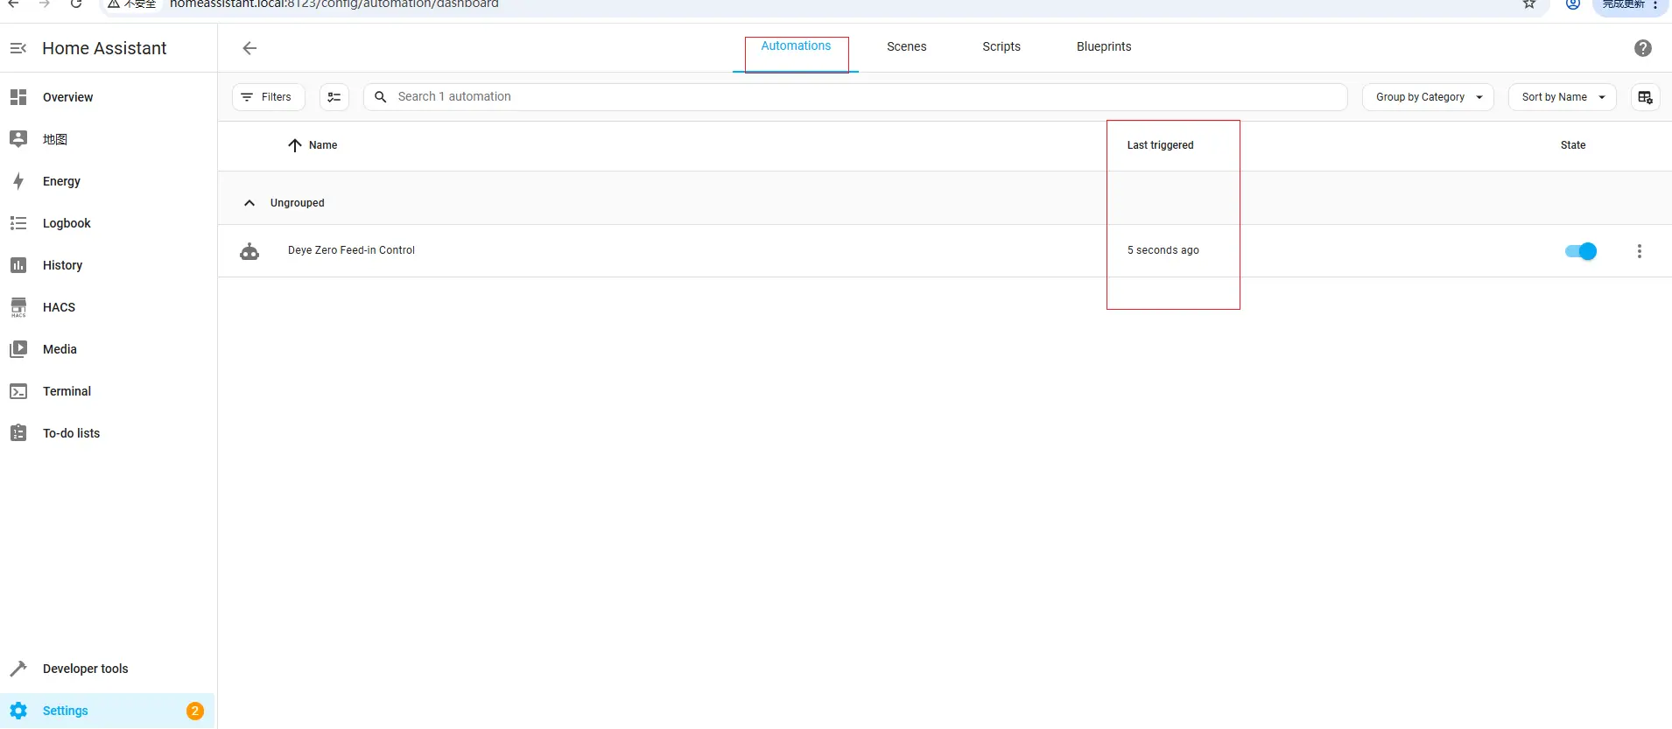Collapse the Home Assistant sidebar menu
Viewport: 1672px width, 729px height.
click(x=18, y=48)
